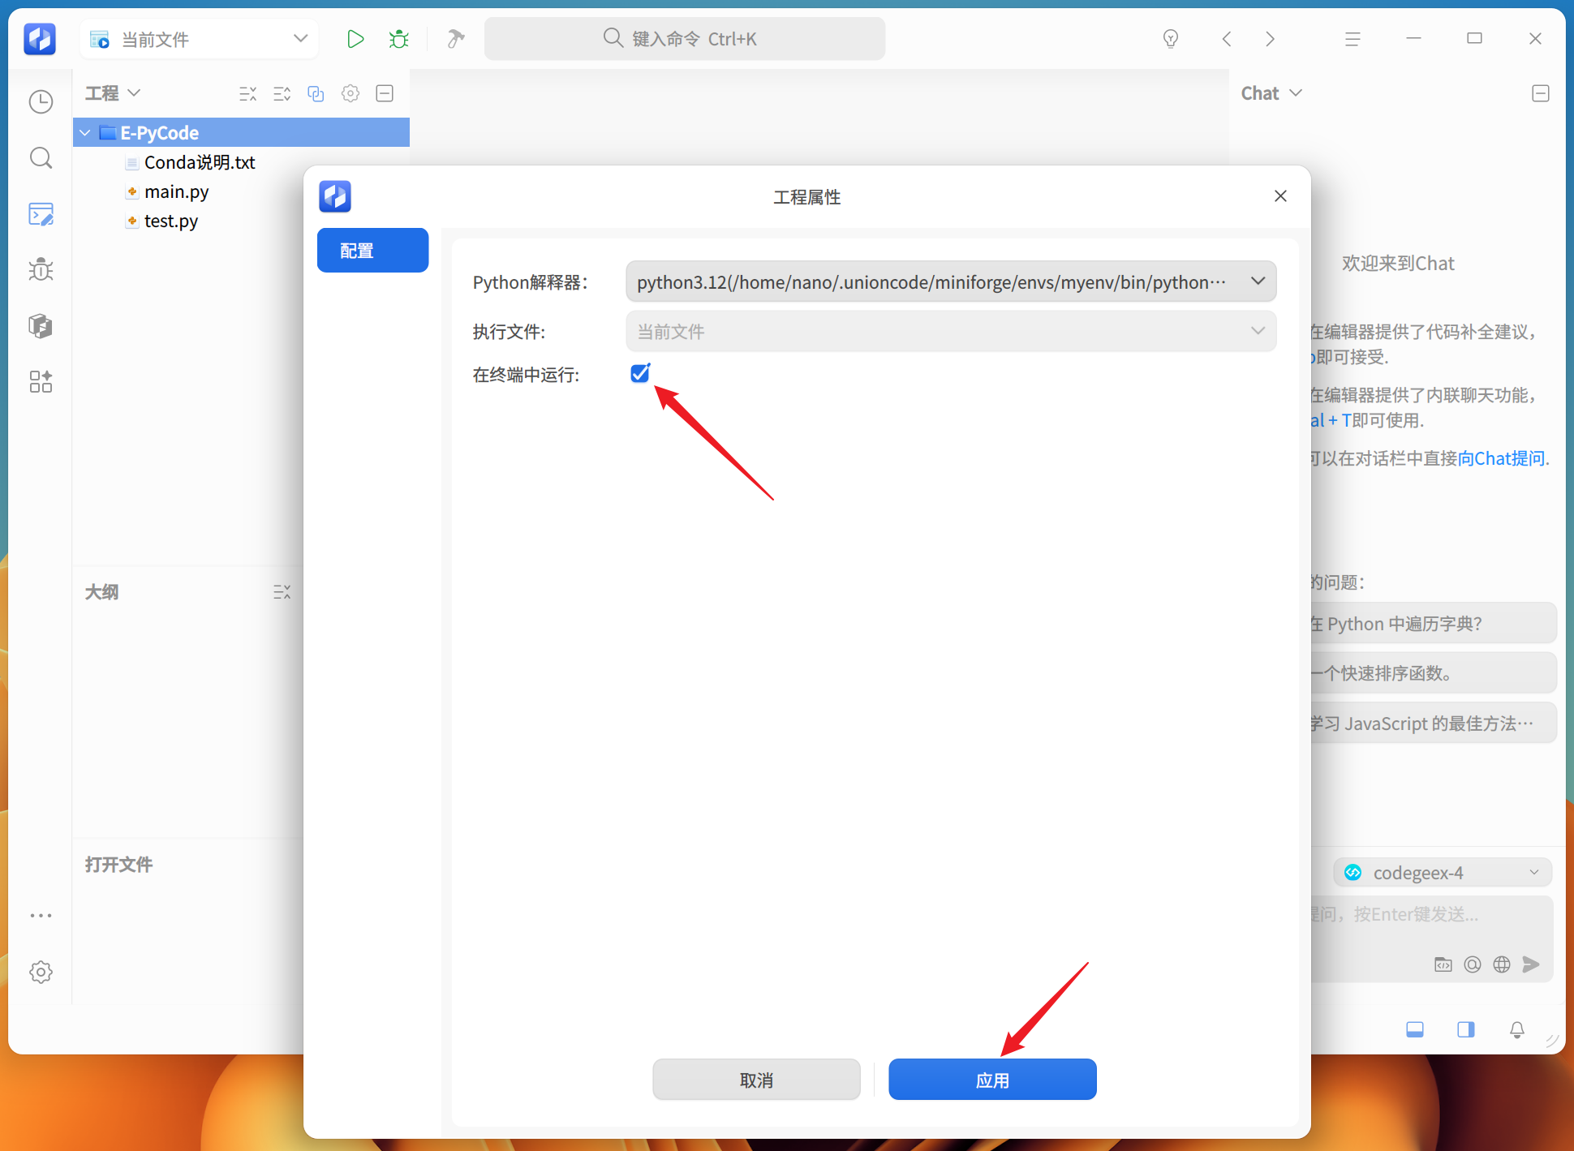Open the Recent clock sidebar icon
Viewport: 1574px width, 1151px height.
pos(41,101)
